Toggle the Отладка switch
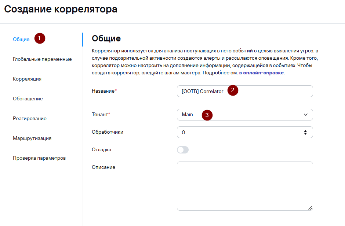Viewport: 345px width, 226px height. [183, 150]
